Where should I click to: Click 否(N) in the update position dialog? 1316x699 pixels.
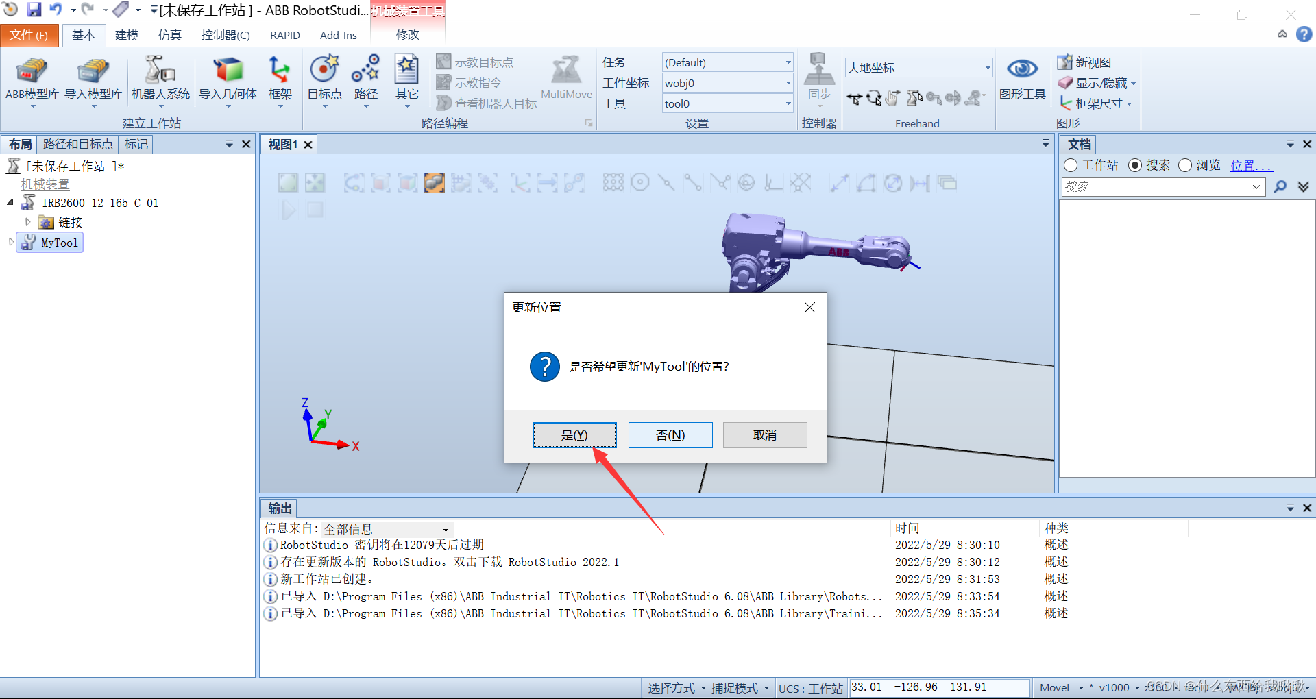pyautogui.click(x=670, y=435)
